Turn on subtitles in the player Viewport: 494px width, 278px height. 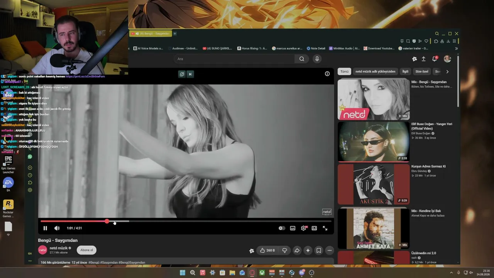293,228
